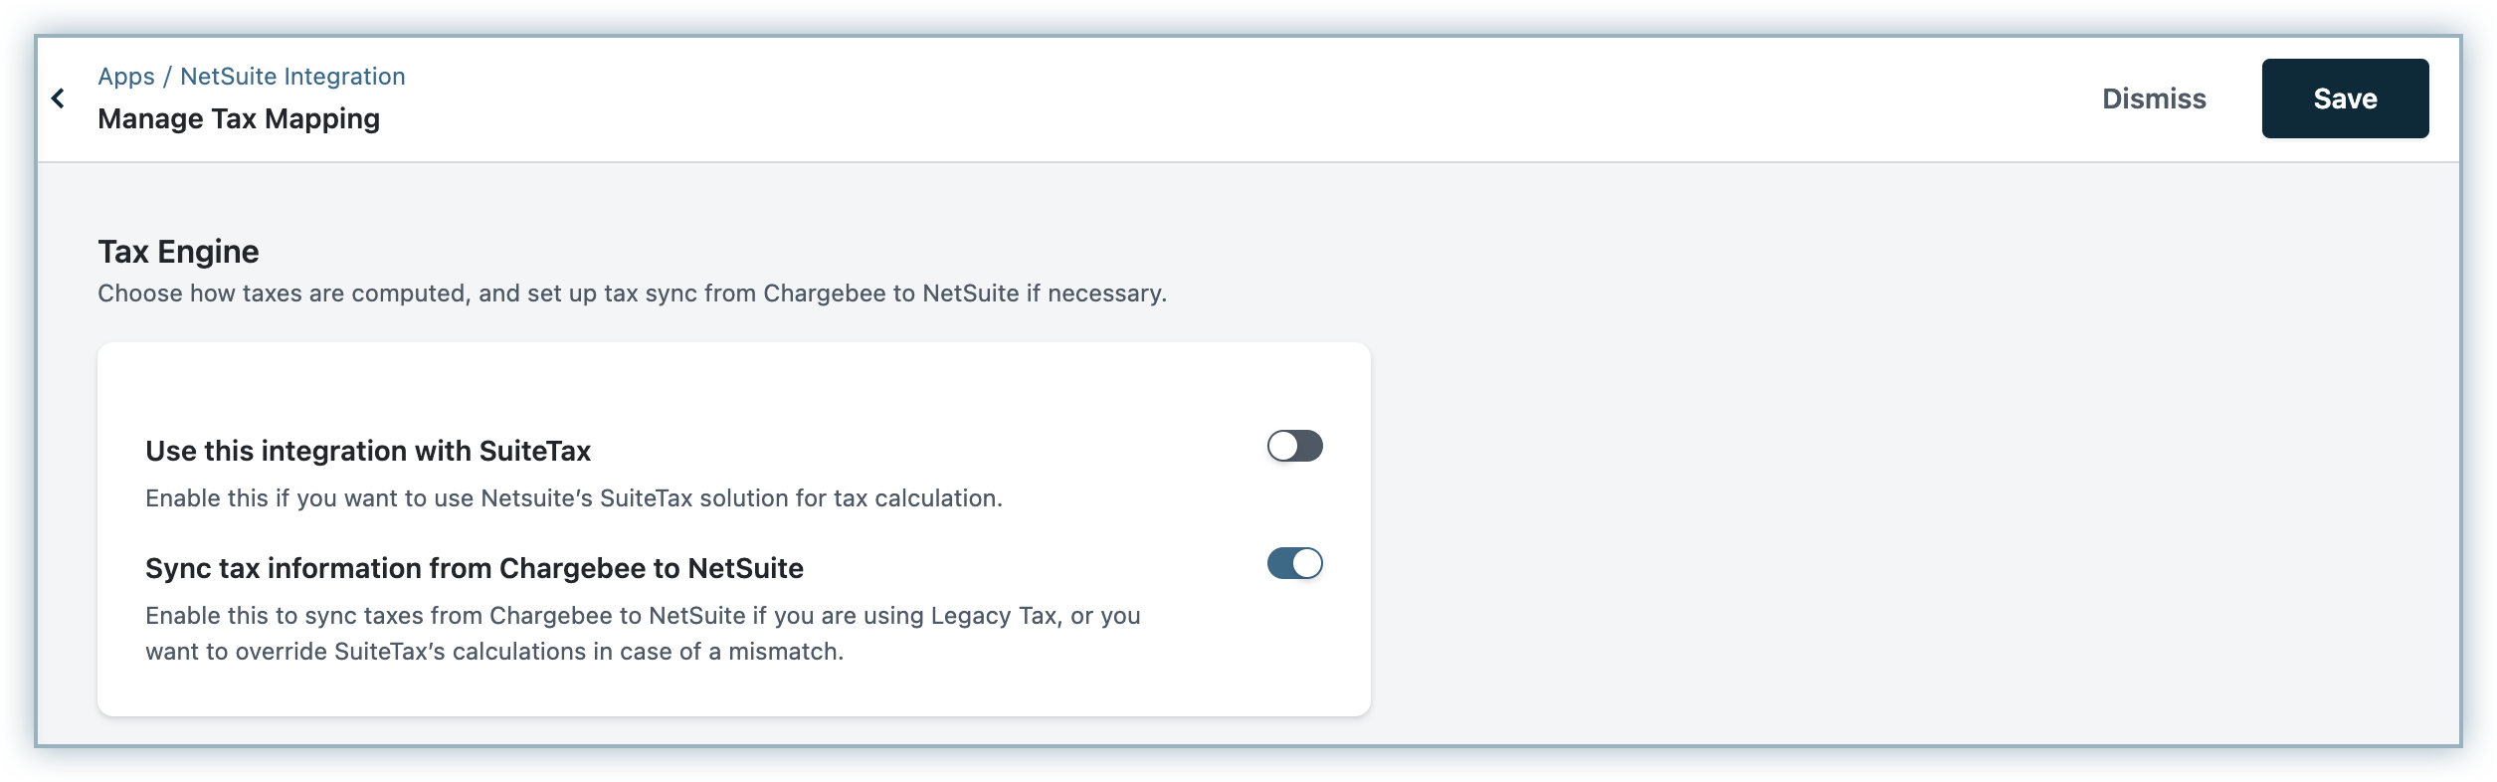
Task: Click the 'want to override SuiteTax's calculations' text
Action: pos(493,652)
